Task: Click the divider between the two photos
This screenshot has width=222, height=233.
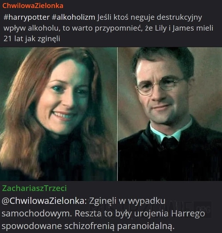Action: (x=117, y=114)
